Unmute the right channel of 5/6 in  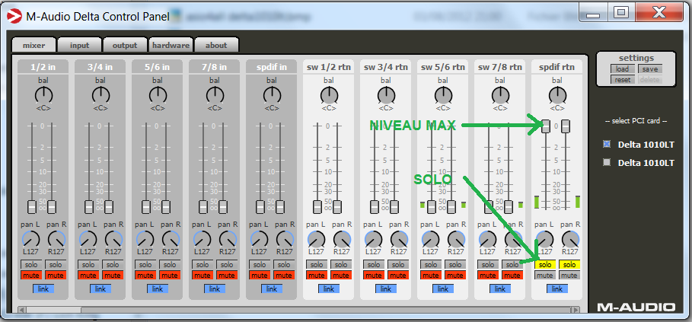[170, 276]
